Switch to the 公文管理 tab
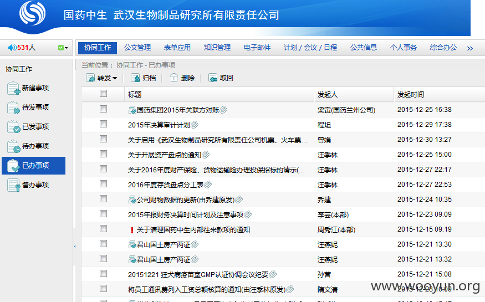Viewport: 485px width, 302px height. pyautogui.click(x=137, y=48)
